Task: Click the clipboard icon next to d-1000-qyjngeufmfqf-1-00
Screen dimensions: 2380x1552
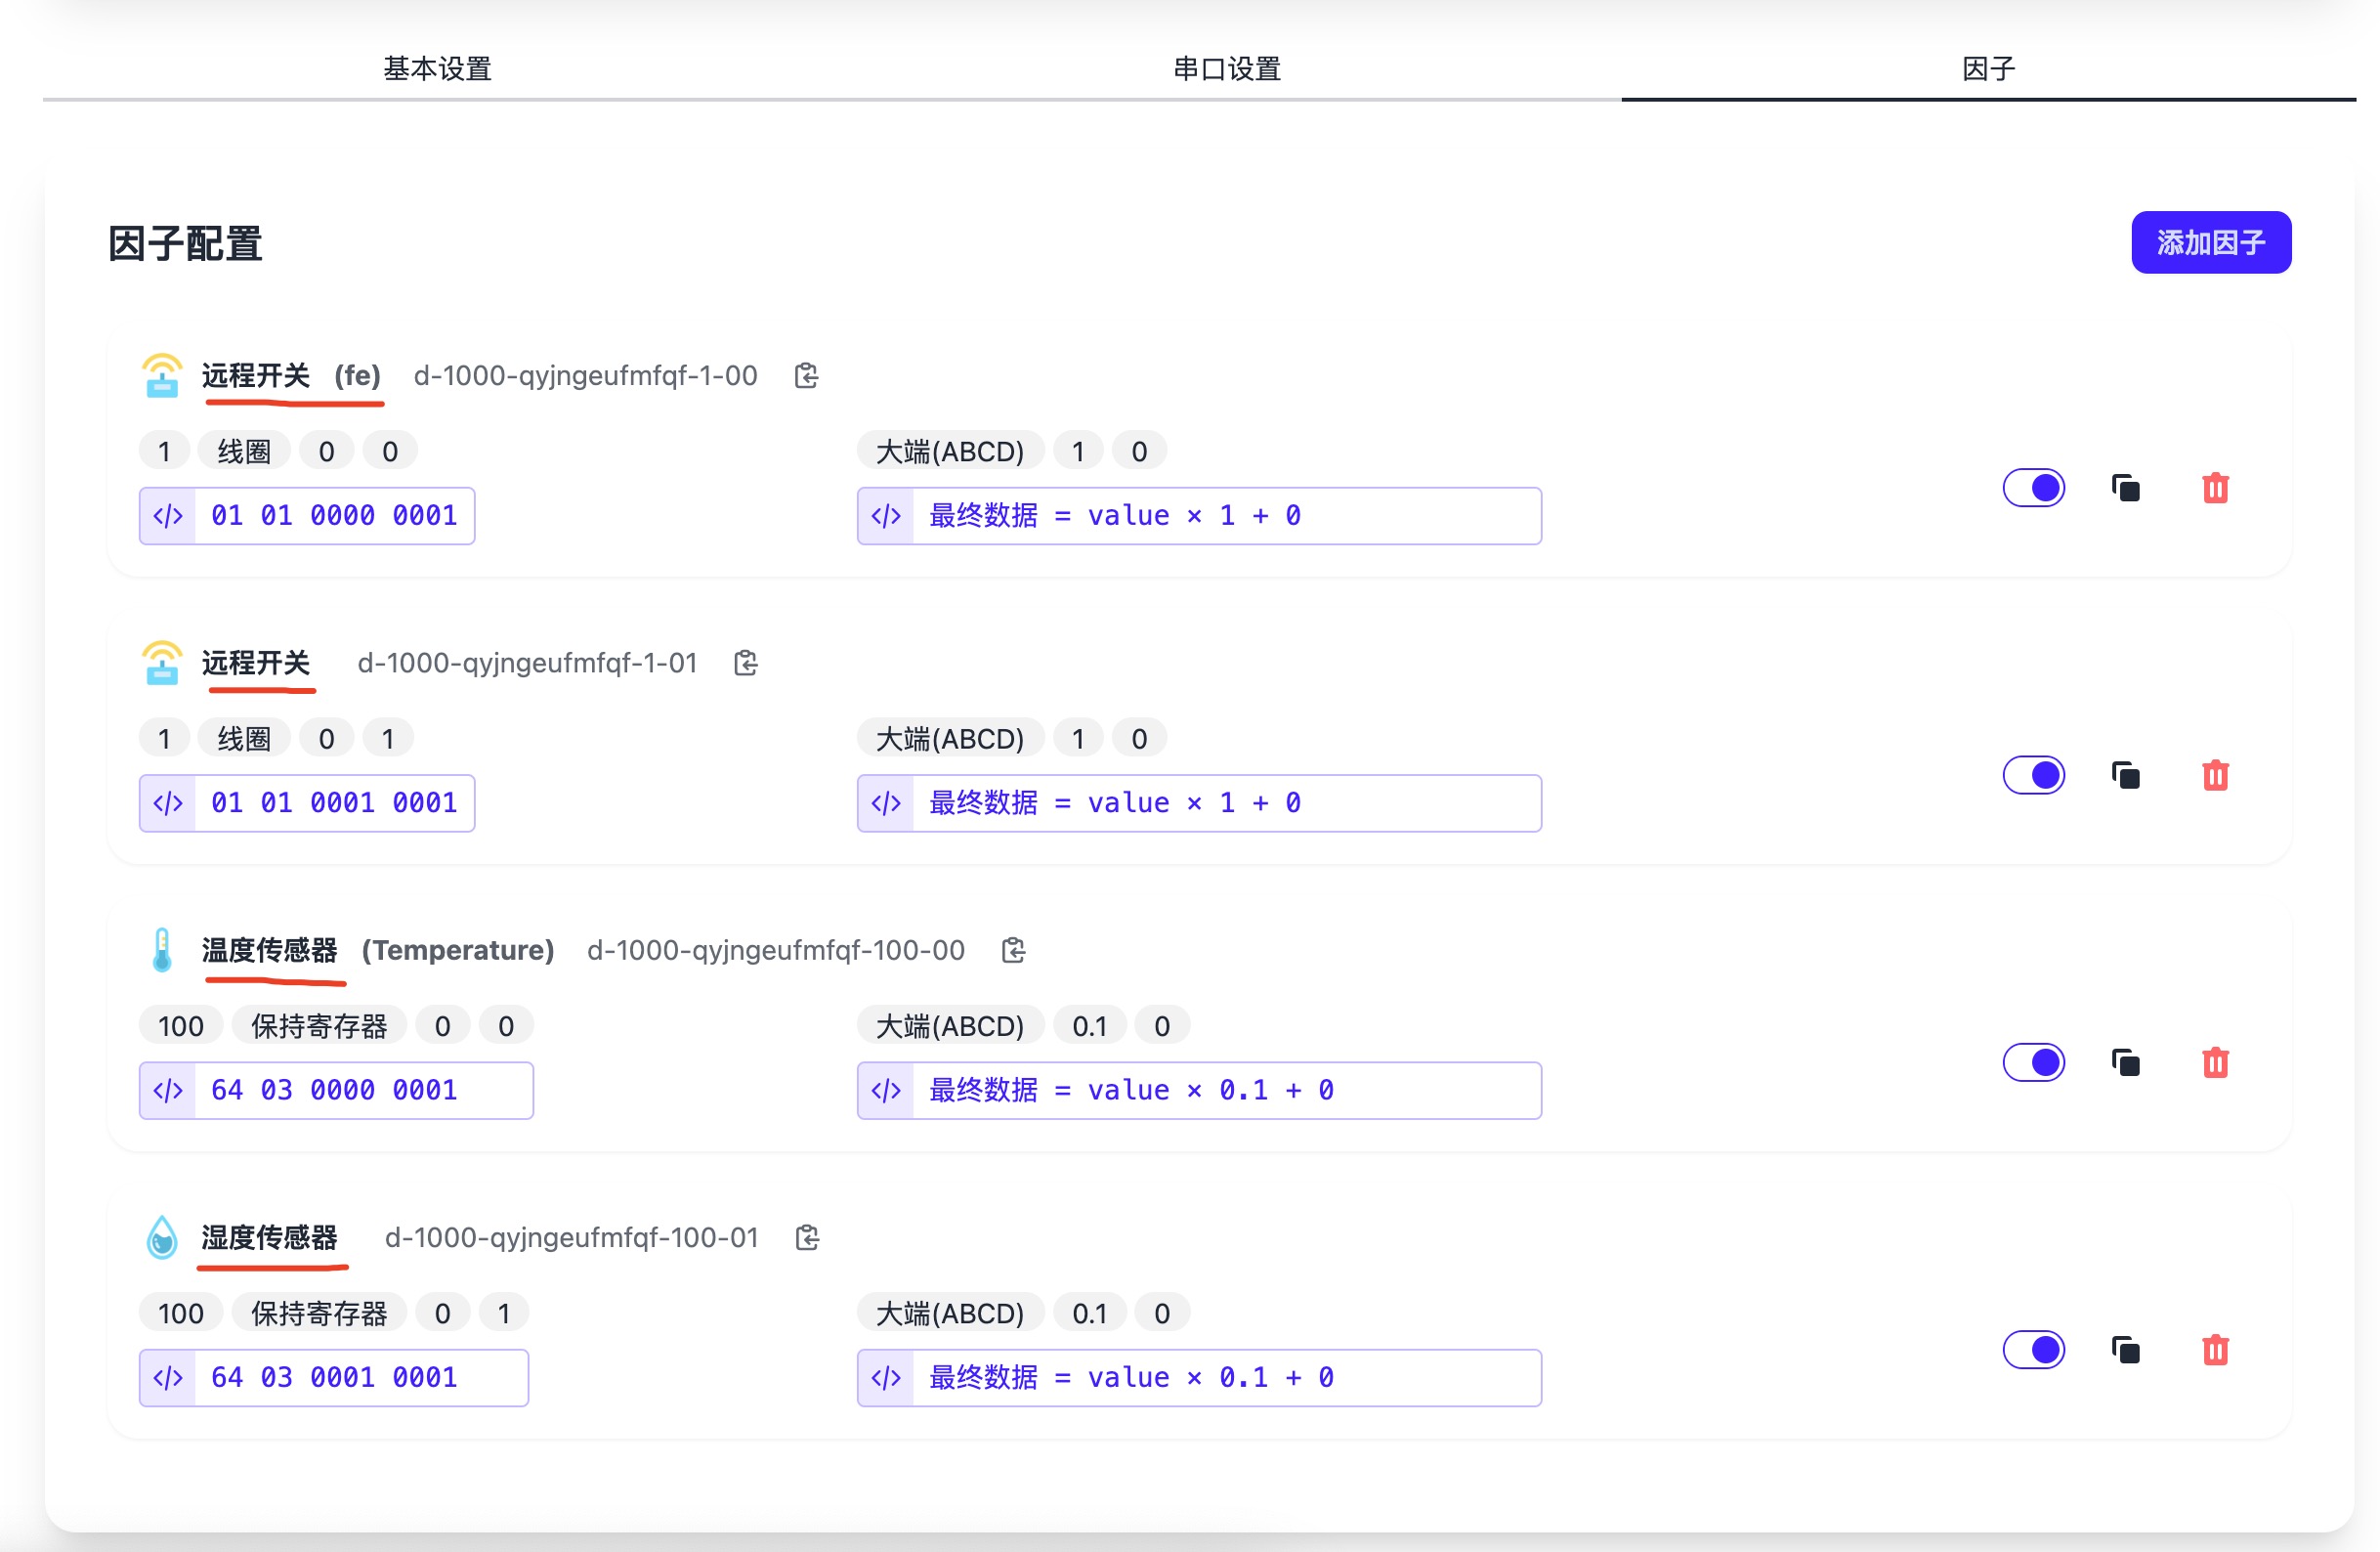Action: point(806,375)
